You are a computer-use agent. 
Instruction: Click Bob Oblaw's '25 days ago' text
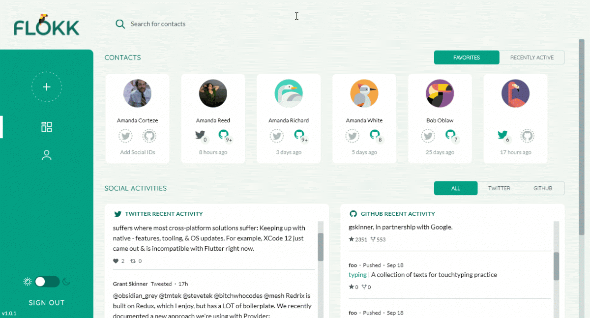pyautogui.click(x=440, y=152)
